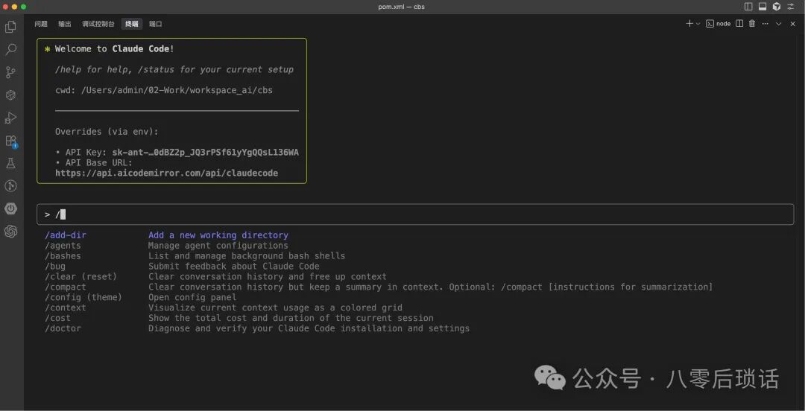This screenshot has height=411, width=805.
Task: Open the terminal panel more actions menu
Action: pyautogui.click(x=765, y=24)
